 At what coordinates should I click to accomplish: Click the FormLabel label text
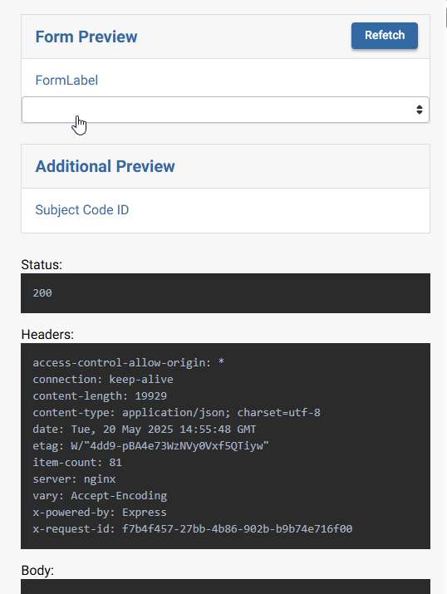pyautogui.click(x=66, y=81)
